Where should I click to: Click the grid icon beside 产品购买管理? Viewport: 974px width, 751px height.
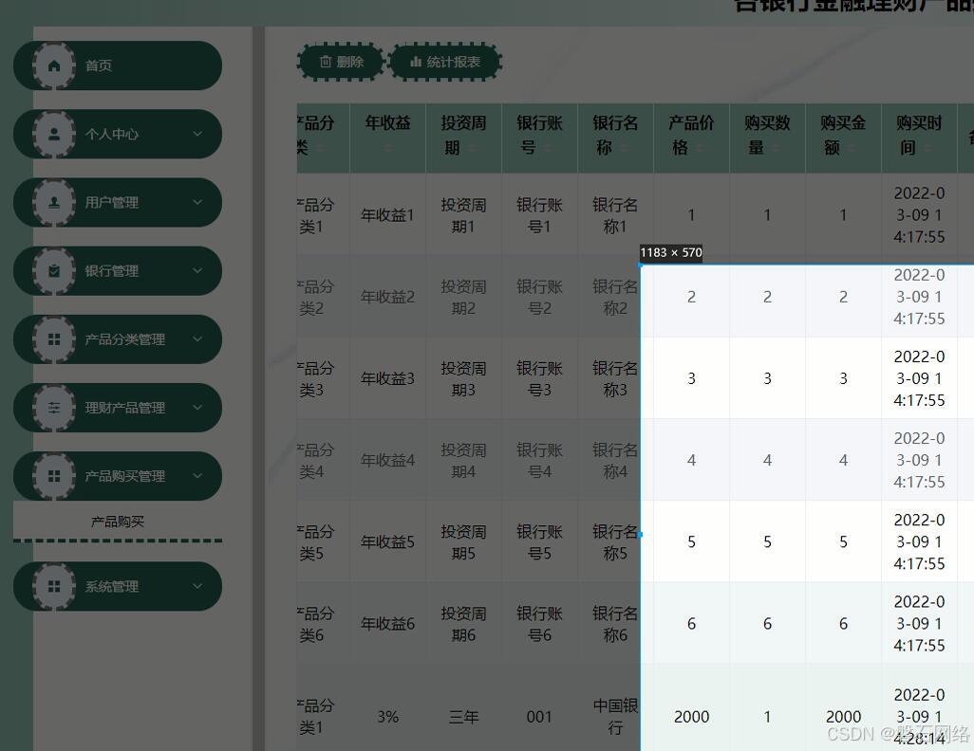click(54, 476)
